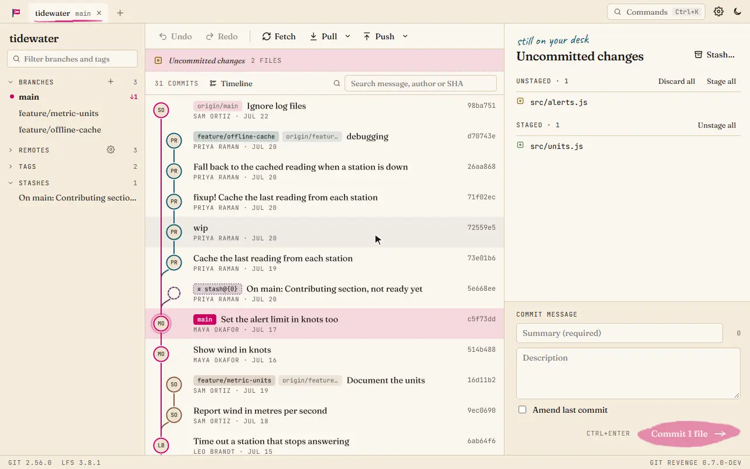Click Unstage all
Viewport: 750px width, 469px height.
[x=717, y=125]
